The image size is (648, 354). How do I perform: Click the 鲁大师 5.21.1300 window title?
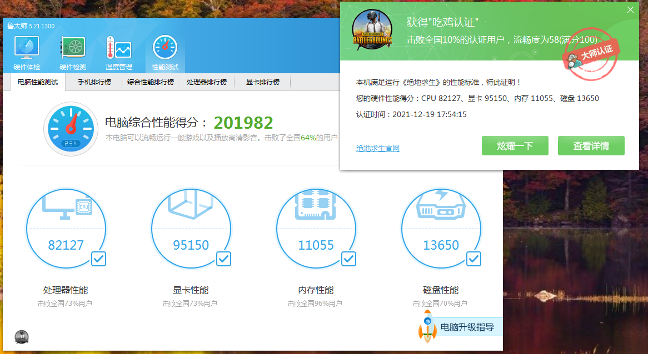31,26
